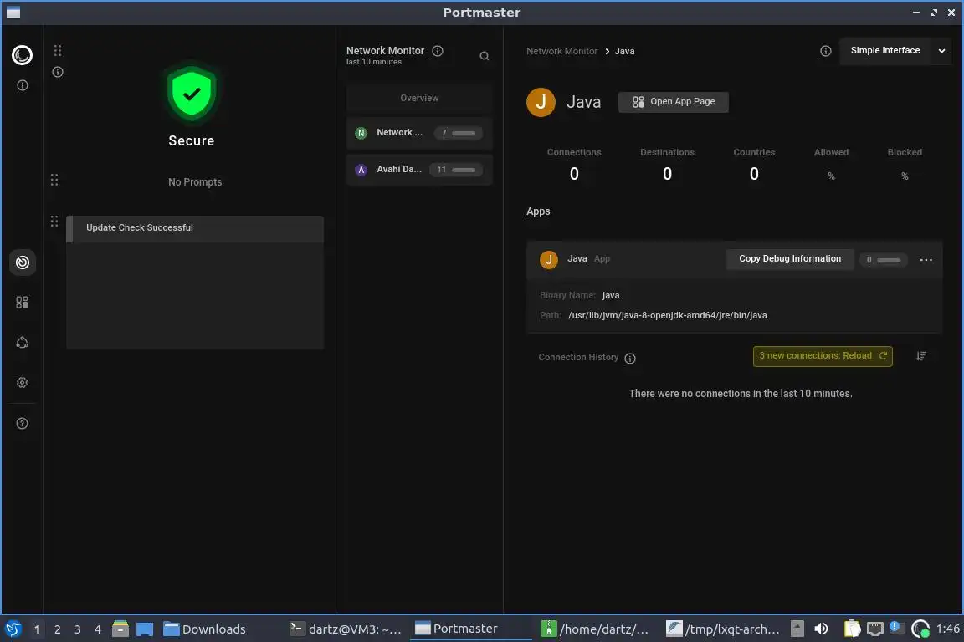
Task: Click the drag handle beside No Prompts
Action: click(x=54, y=180)
